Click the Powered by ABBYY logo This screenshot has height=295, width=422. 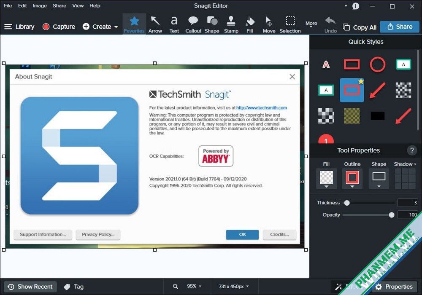[216, 156]
